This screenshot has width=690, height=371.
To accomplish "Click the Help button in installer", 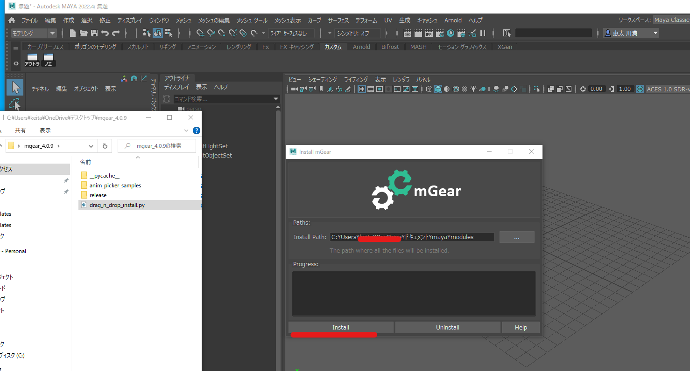I will click(x=521, y=328).
